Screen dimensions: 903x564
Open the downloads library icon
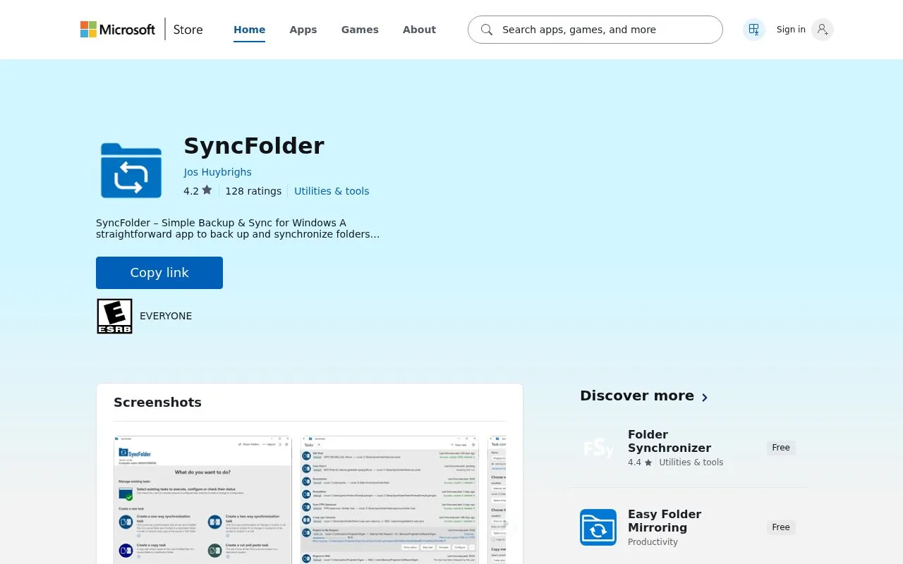(754, 30)
